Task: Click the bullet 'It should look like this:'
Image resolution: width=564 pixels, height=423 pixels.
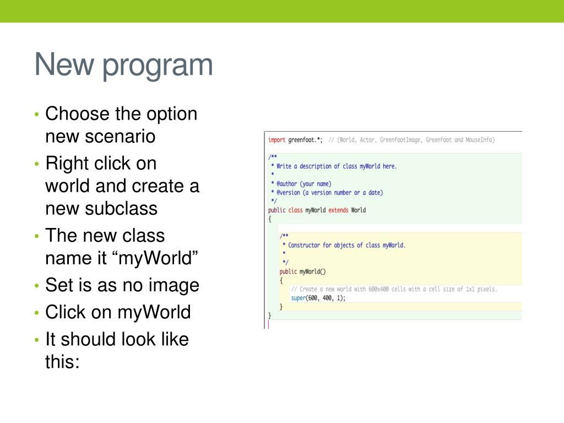Action: [x=117, y=350]
